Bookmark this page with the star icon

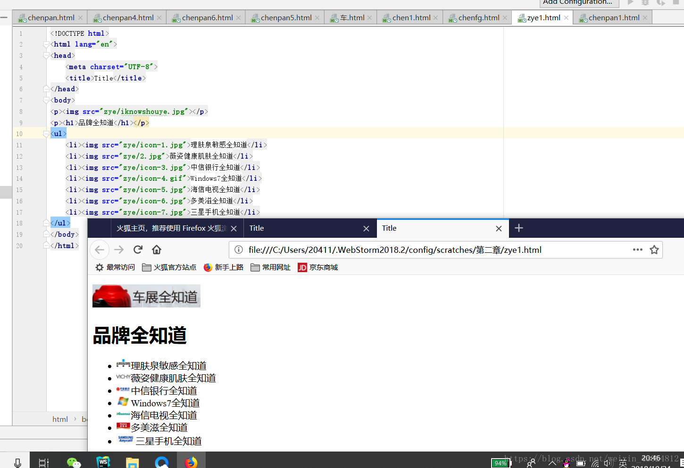654,250
